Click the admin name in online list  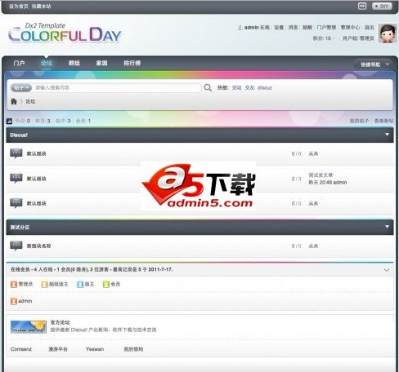[x=25, y=301]
